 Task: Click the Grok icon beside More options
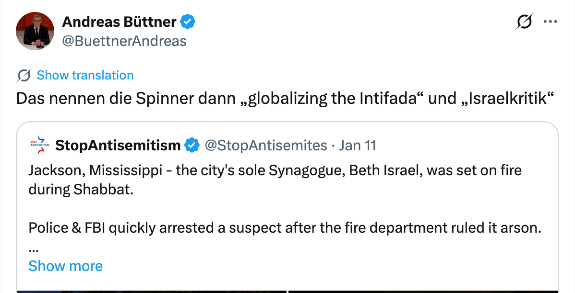point(524,22)
